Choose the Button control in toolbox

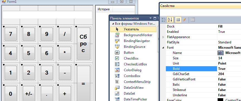coord(133,53)
